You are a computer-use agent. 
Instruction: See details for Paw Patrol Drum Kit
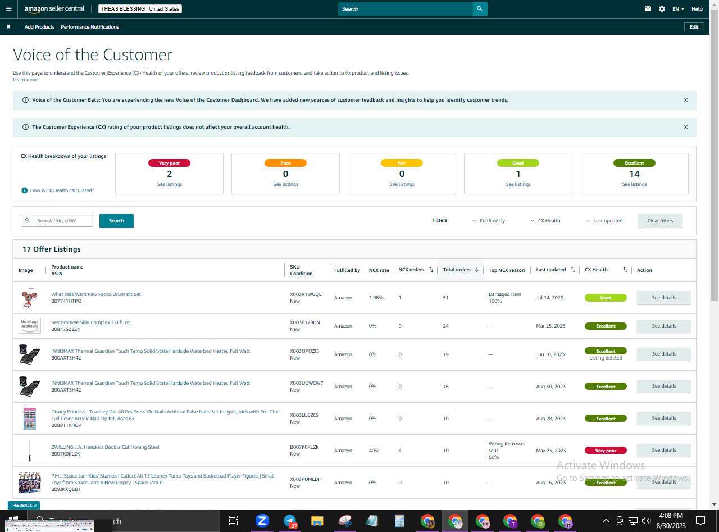click(x=664, y=298)
